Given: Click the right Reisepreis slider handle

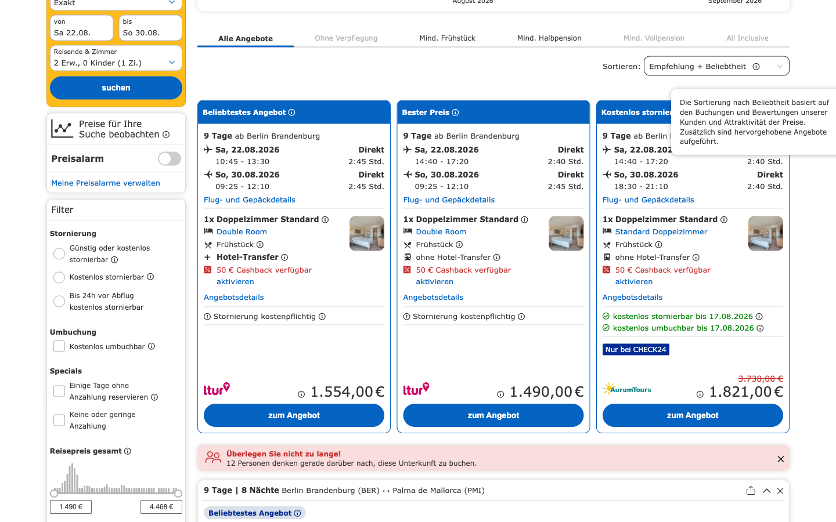Looking at the screenshot, I should (178, 494).
